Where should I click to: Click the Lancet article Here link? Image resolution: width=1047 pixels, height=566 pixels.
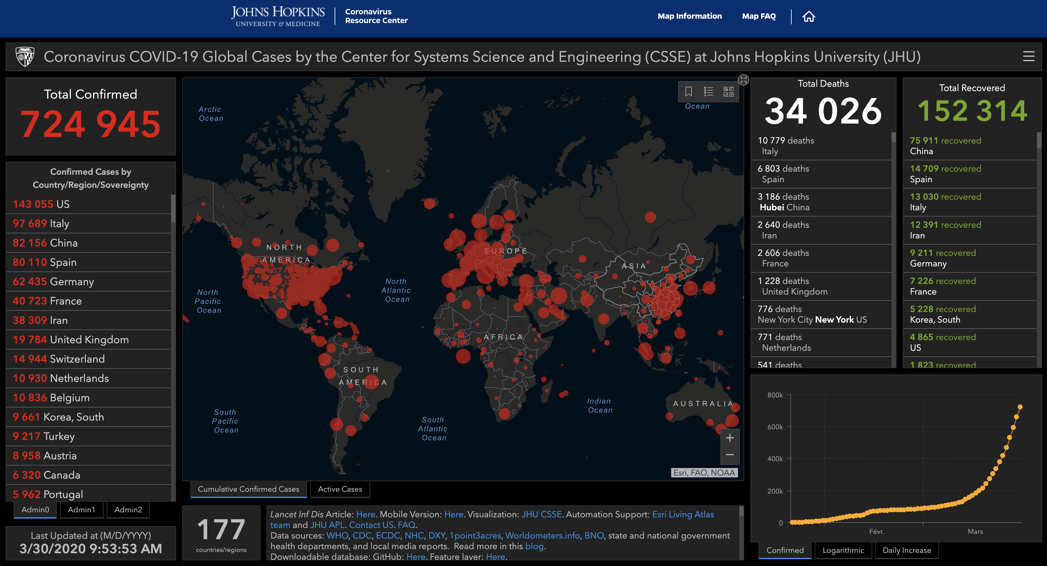(x=366, y=515)
